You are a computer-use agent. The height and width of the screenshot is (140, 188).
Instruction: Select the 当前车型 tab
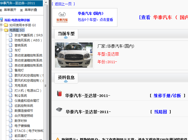pyautogui.click(x=66, y=34)
